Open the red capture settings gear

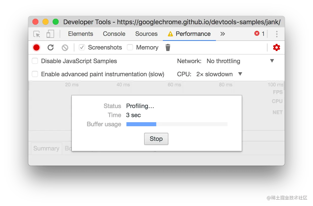[277, 47]
